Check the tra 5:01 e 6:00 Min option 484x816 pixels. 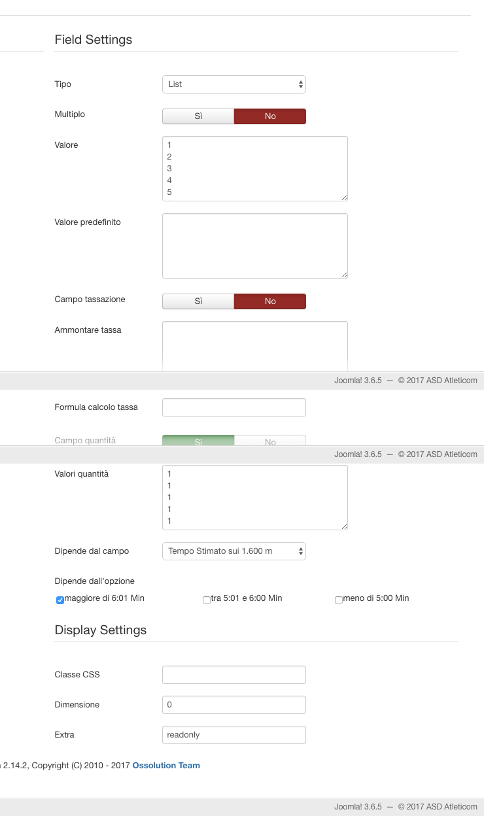(x=207, y=600)
